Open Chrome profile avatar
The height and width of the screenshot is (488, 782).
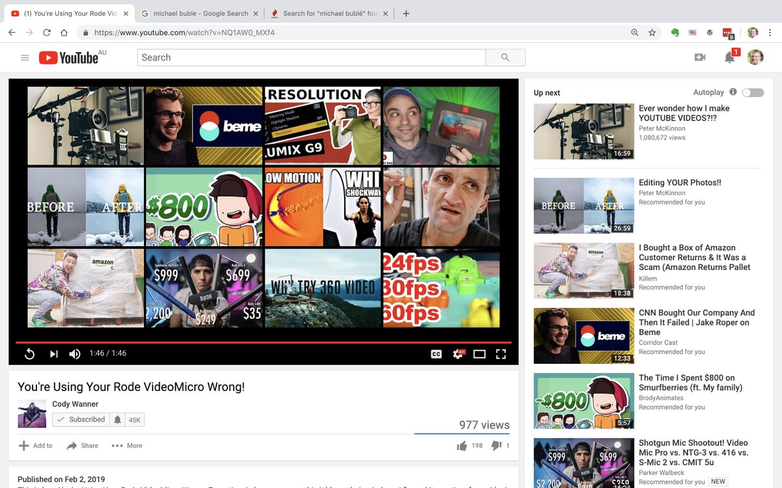(x=753, y=32)
